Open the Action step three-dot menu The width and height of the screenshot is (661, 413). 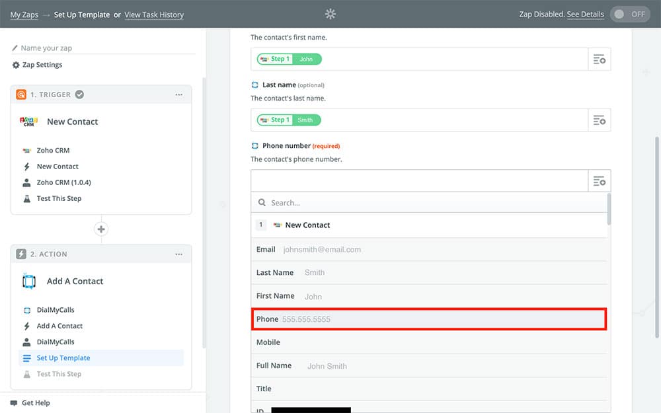click(x=178, y=254)
